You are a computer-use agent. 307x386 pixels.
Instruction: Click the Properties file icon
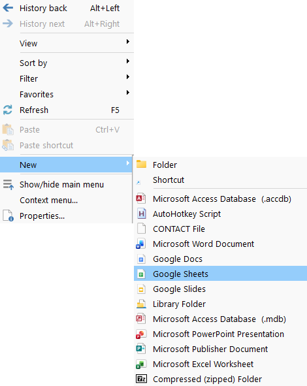point(8,216)
